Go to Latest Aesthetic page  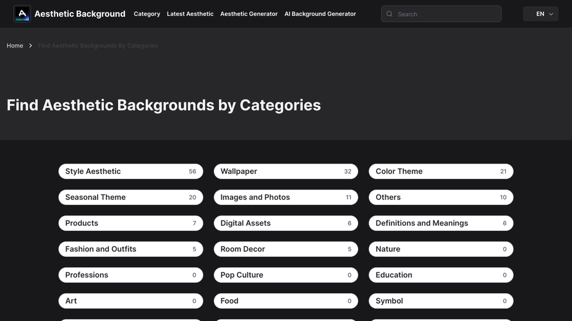point(190,14)
